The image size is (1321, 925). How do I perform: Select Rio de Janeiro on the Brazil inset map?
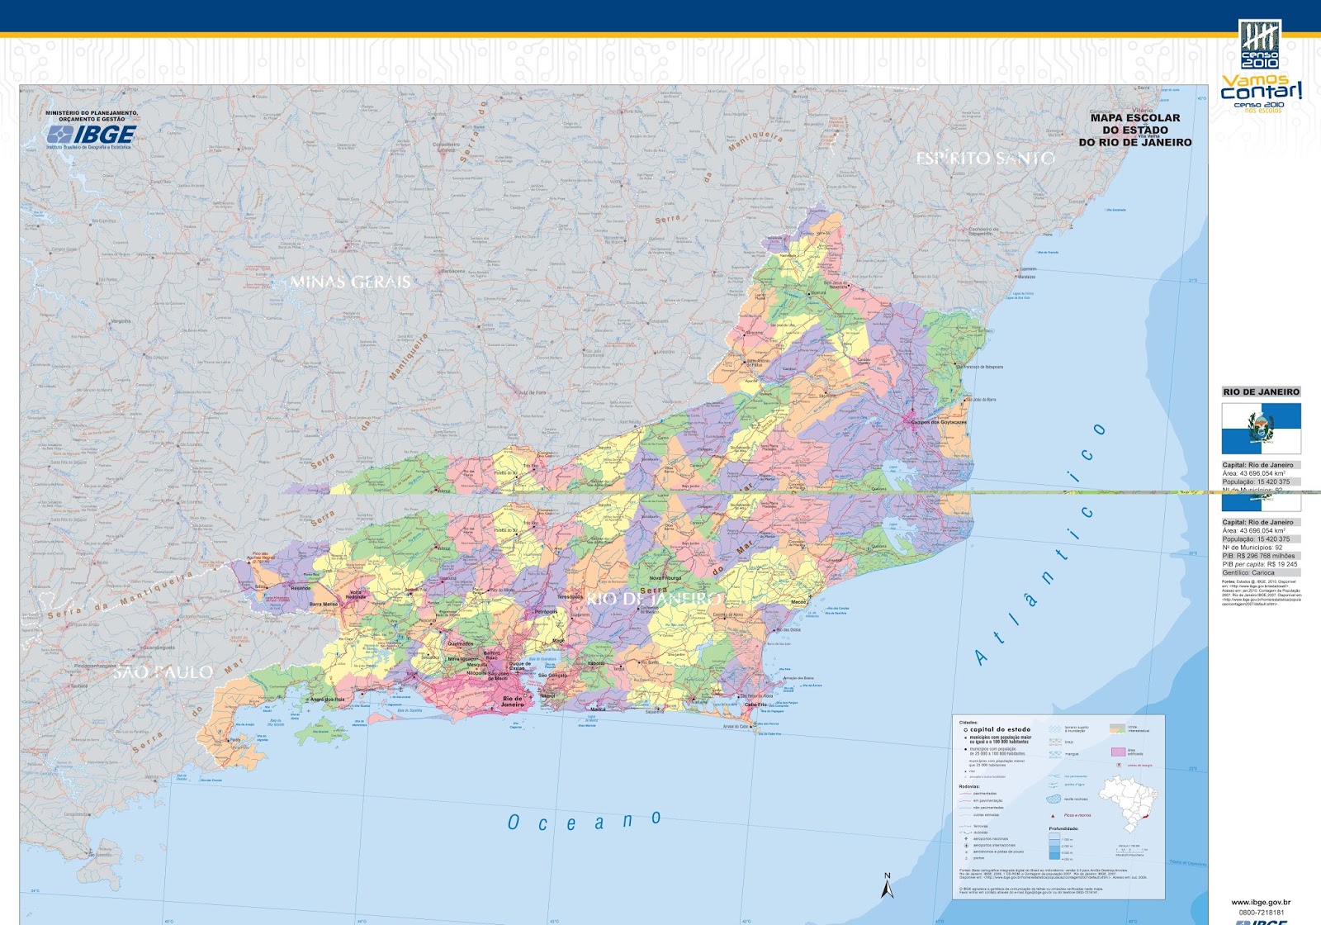pos(1147,818)
